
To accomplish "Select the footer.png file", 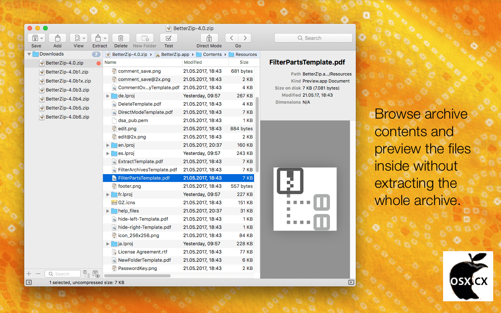I will (178, 186).
